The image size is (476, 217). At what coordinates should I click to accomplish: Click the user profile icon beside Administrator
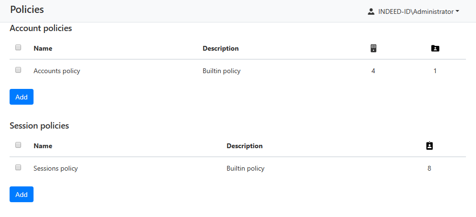tap(371, 11)
